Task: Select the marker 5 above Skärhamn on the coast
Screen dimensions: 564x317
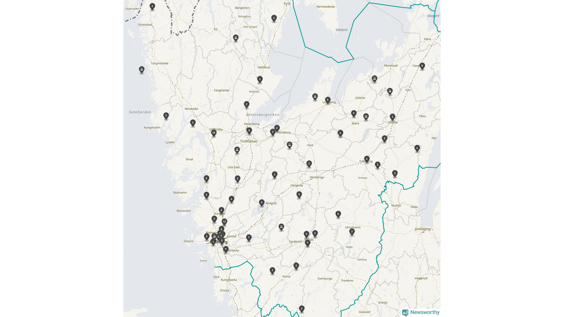Action: (x=207, y=179)
